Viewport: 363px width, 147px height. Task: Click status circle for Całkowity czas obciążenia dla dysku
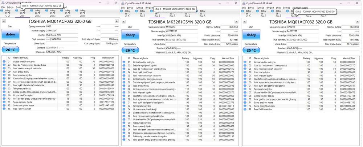(x=124, y=137)
